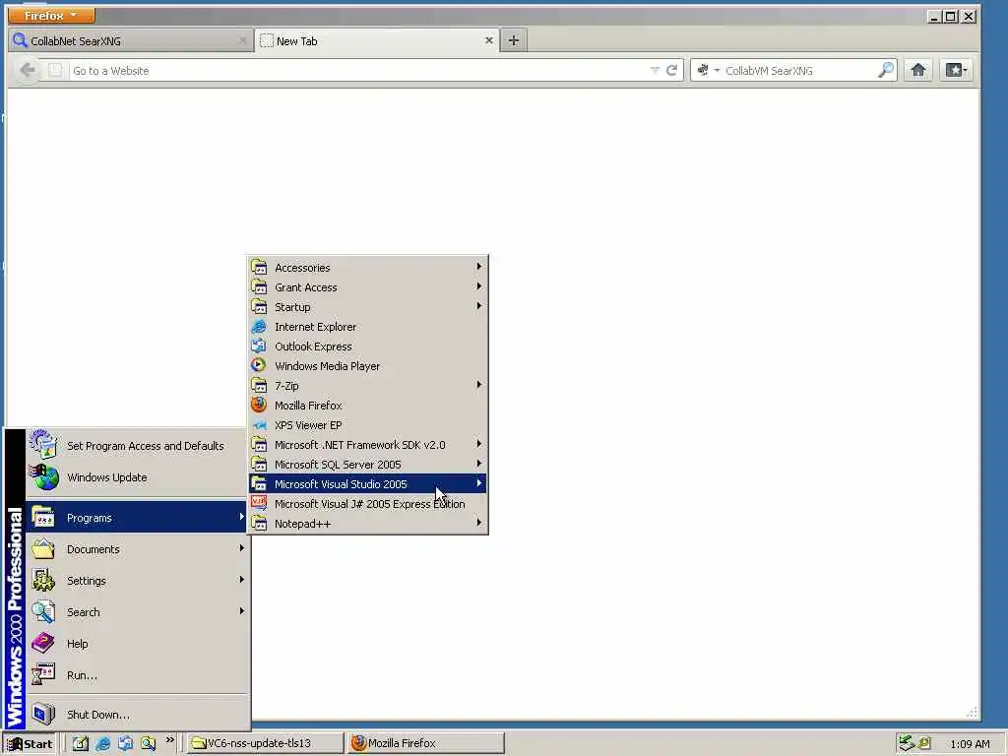Reload the page with the refresh icon
Screen dimensions: 1008x756
pos(671,70)
